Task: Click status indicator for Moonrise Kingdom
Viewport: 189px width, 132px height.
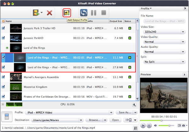Action: (x=130, y=87)
